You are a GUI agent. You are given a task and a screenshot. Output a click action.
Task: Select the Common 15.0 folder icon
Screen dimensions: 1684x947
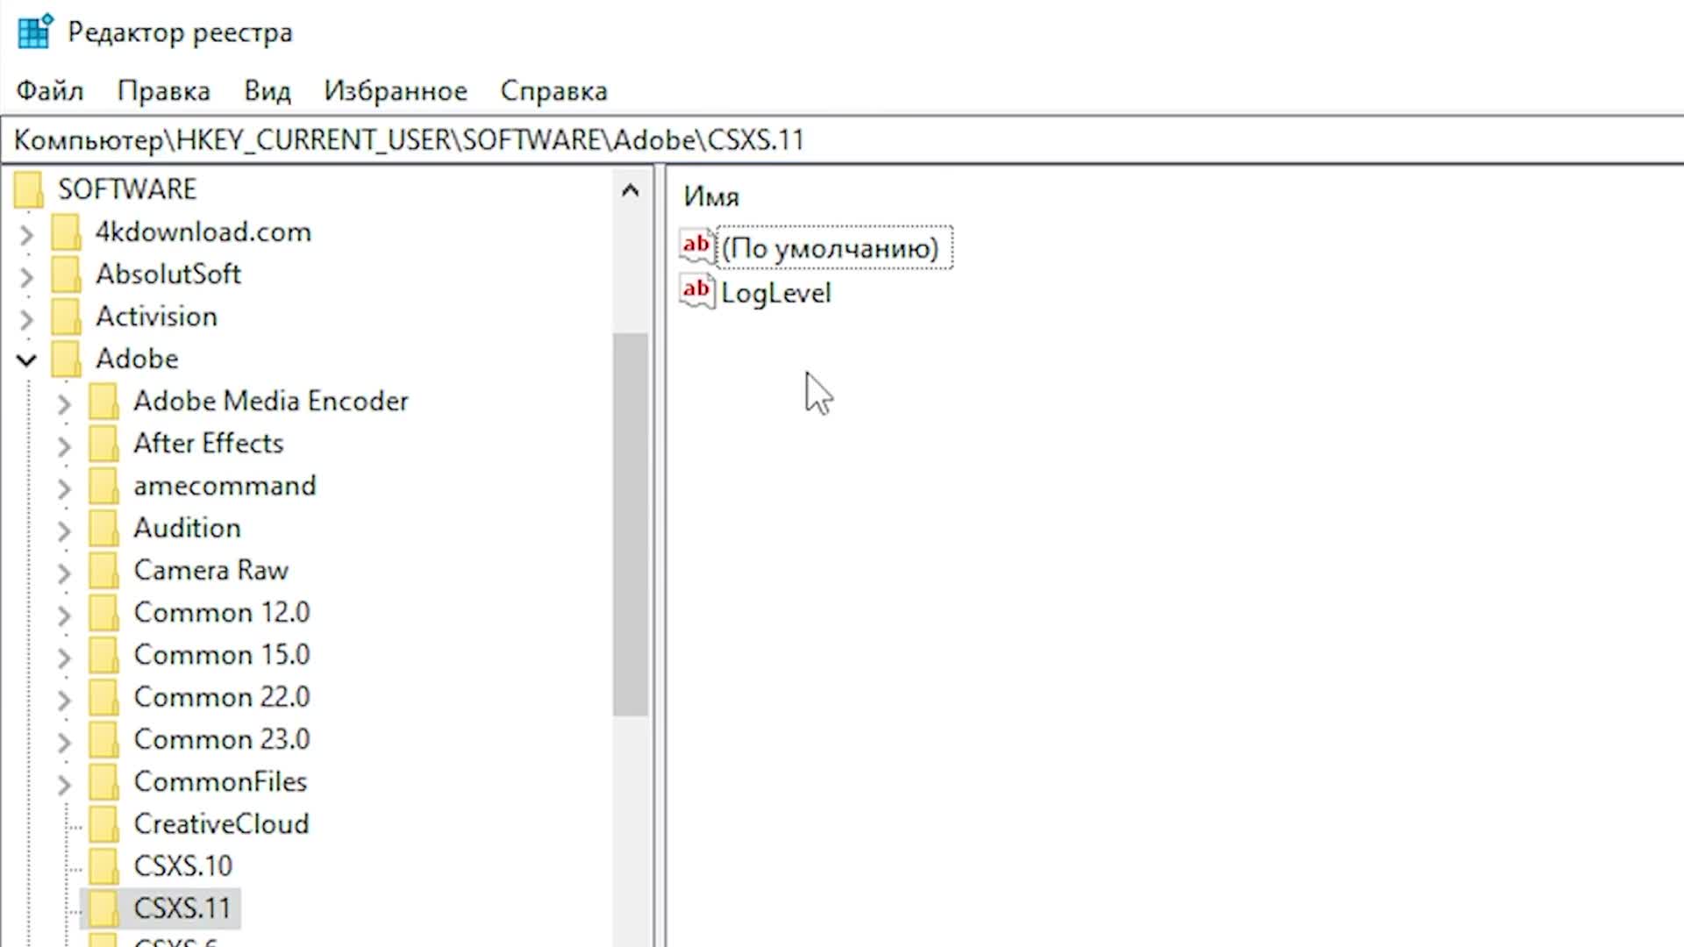(x=103, y=654)
